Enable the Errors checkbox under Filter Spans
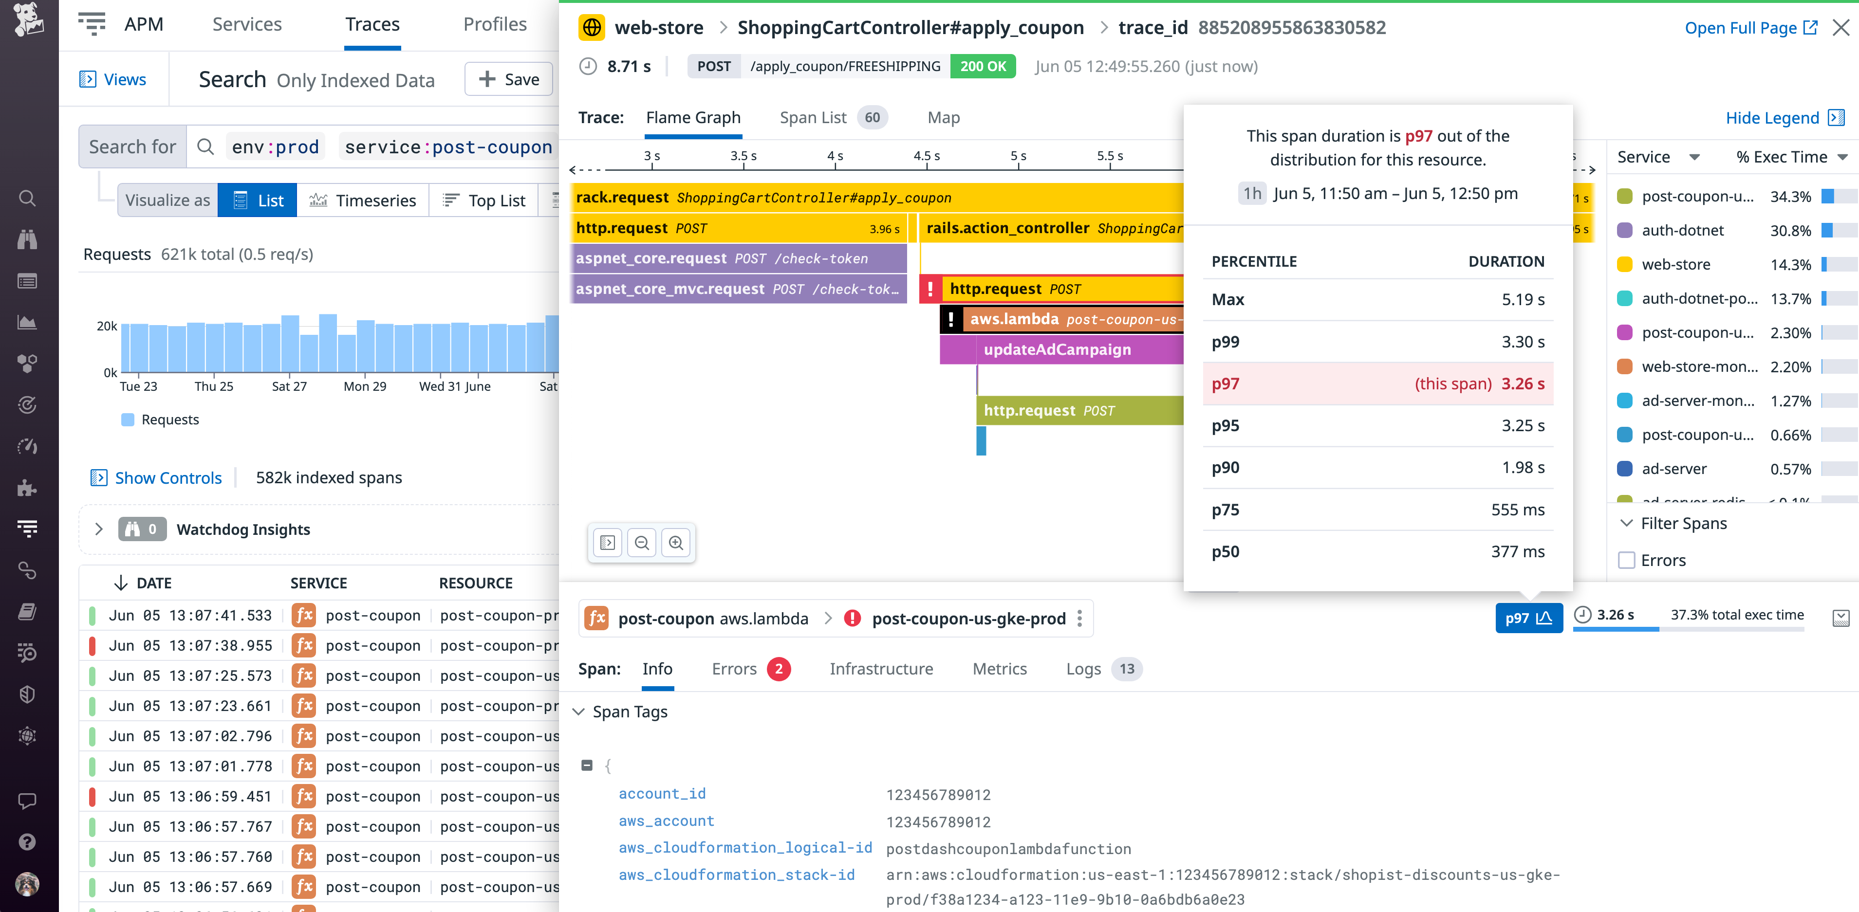Viewport: 1859px width, 912px height. [1627, 560]
